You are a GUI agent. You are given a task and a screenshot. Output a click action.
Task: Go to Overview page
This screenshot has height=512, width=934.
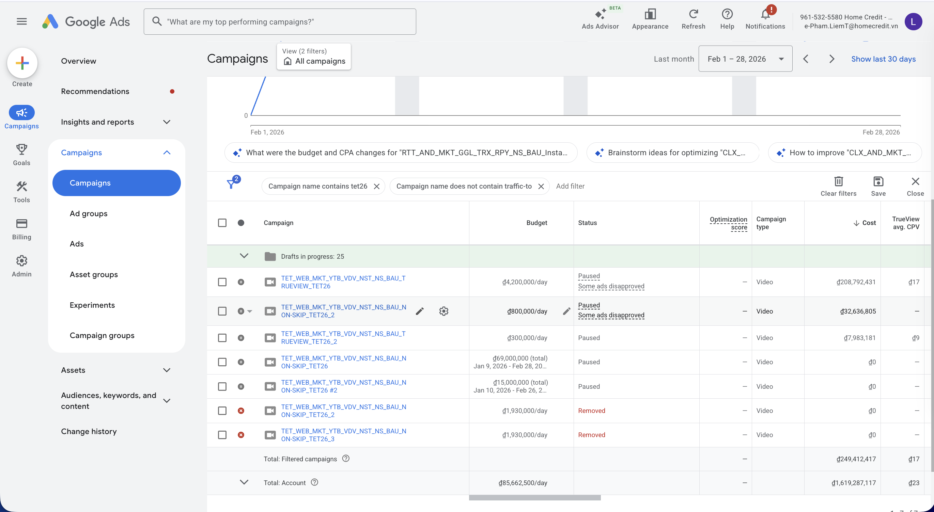(x=79, y=61)
